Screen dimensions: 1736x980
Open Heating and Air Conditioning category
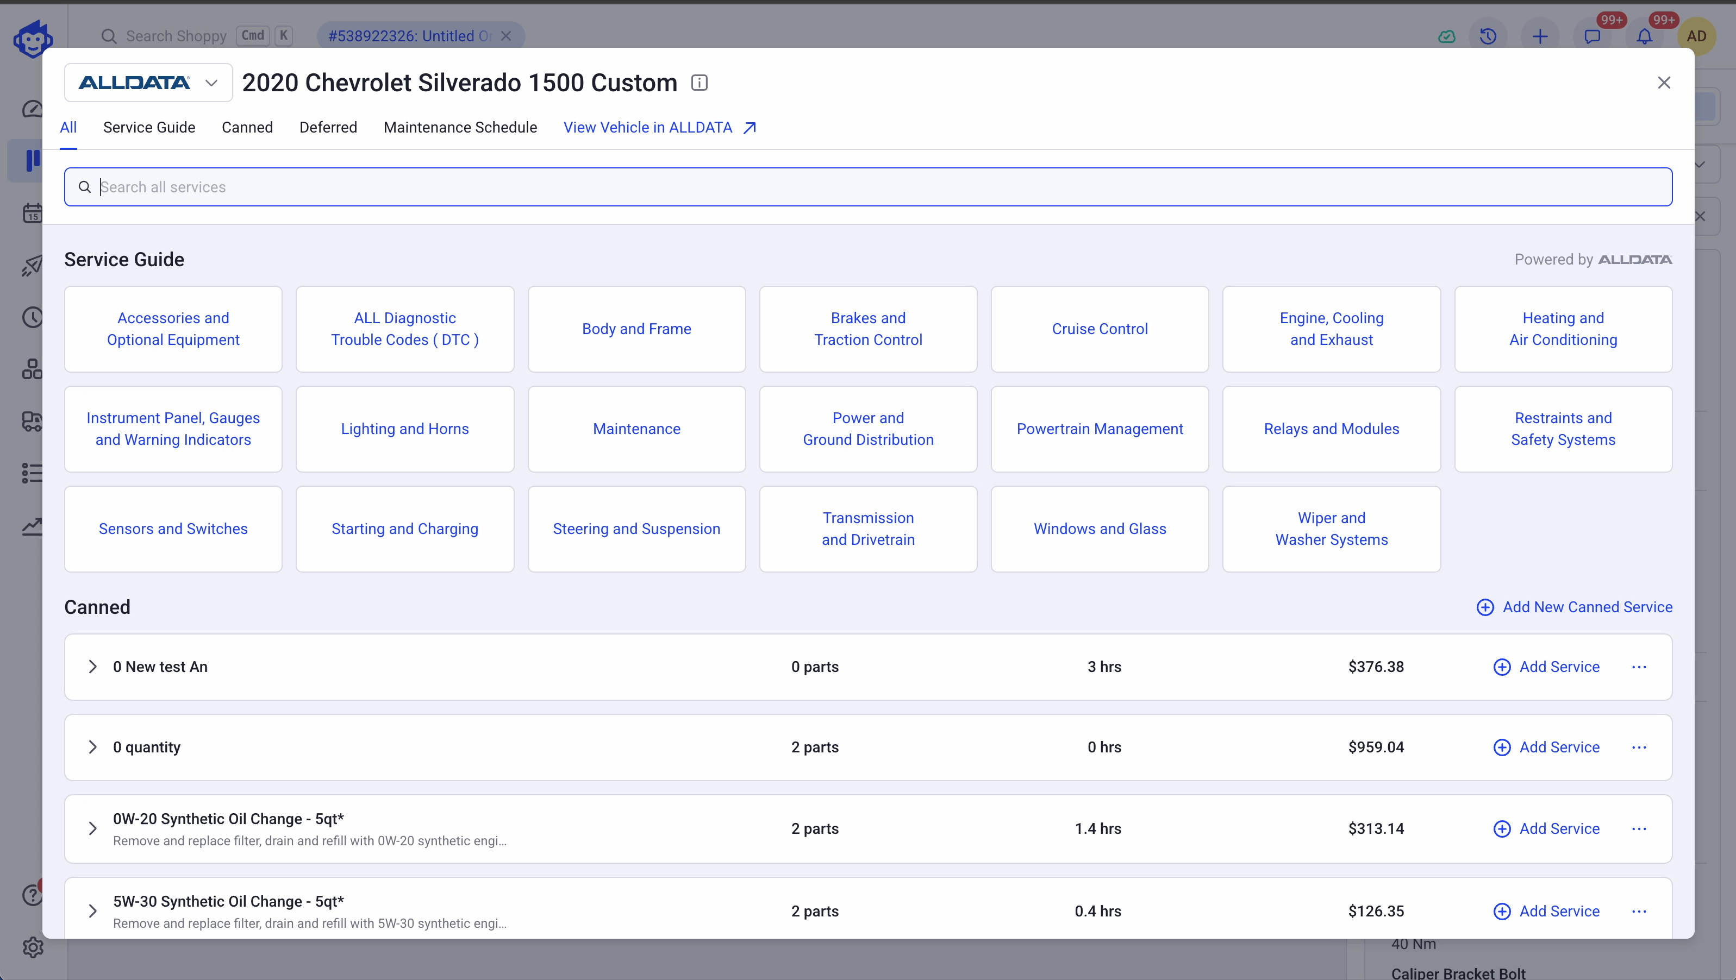[x=1564, y=329]
